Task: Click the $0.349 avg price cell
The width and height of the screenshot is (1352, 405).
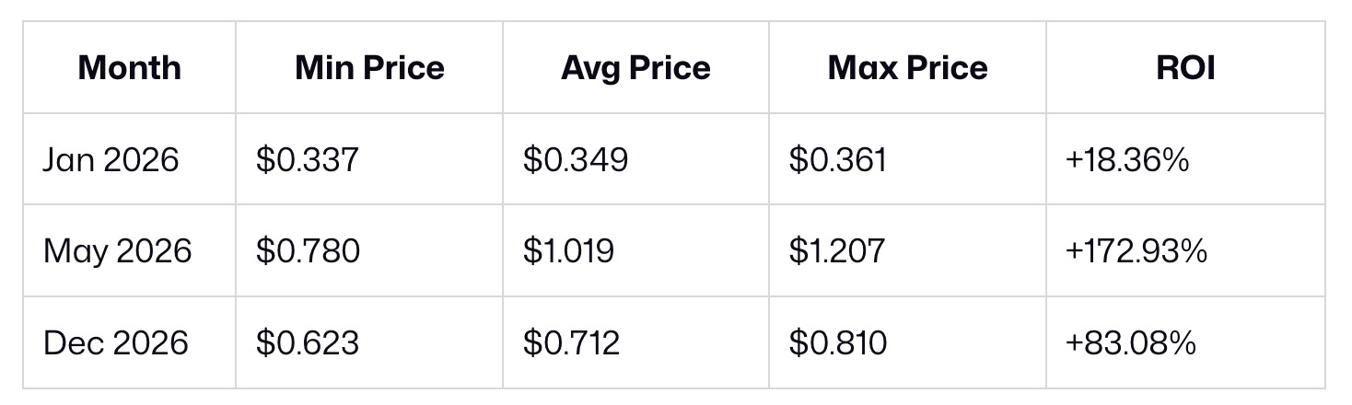Action: [x=576, y=160]
